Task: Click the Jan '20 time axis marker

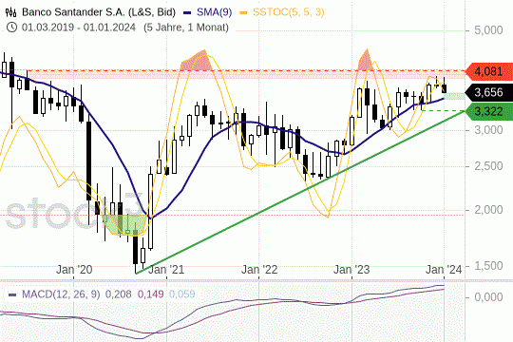Action: pyautogui.click(x=74, y=270)
